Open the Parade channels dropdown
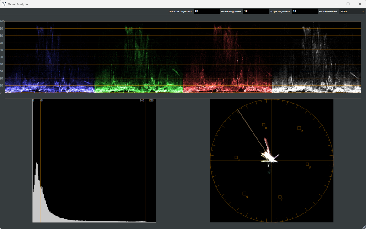Image resolution: width=366 pixels, height=229 pixels. (x=352, y=11)
